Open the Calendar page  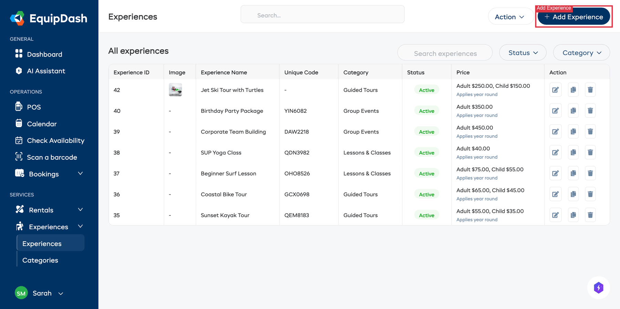click(42, 124)
